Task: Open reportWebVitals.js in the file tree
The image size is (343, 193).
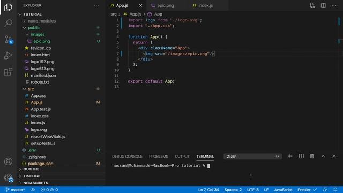Action: (61, 136)
